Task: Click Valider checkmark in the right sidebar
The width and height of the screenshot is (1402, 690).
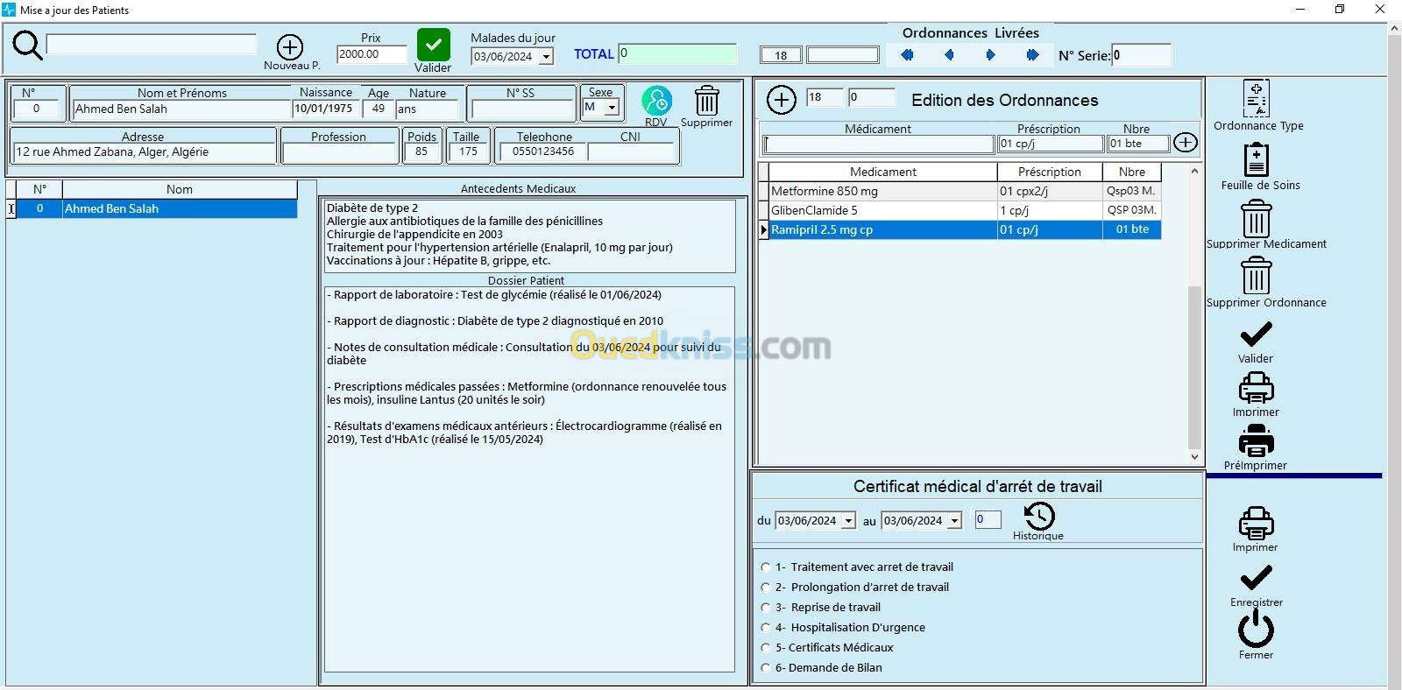Action: coord(1257,334)
